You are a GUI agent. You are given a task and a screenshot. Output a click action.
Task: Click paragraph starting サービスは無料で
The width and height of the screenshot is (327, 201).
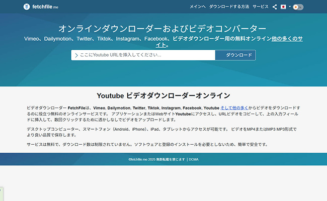pyautogui.click(x=147, y=144)
